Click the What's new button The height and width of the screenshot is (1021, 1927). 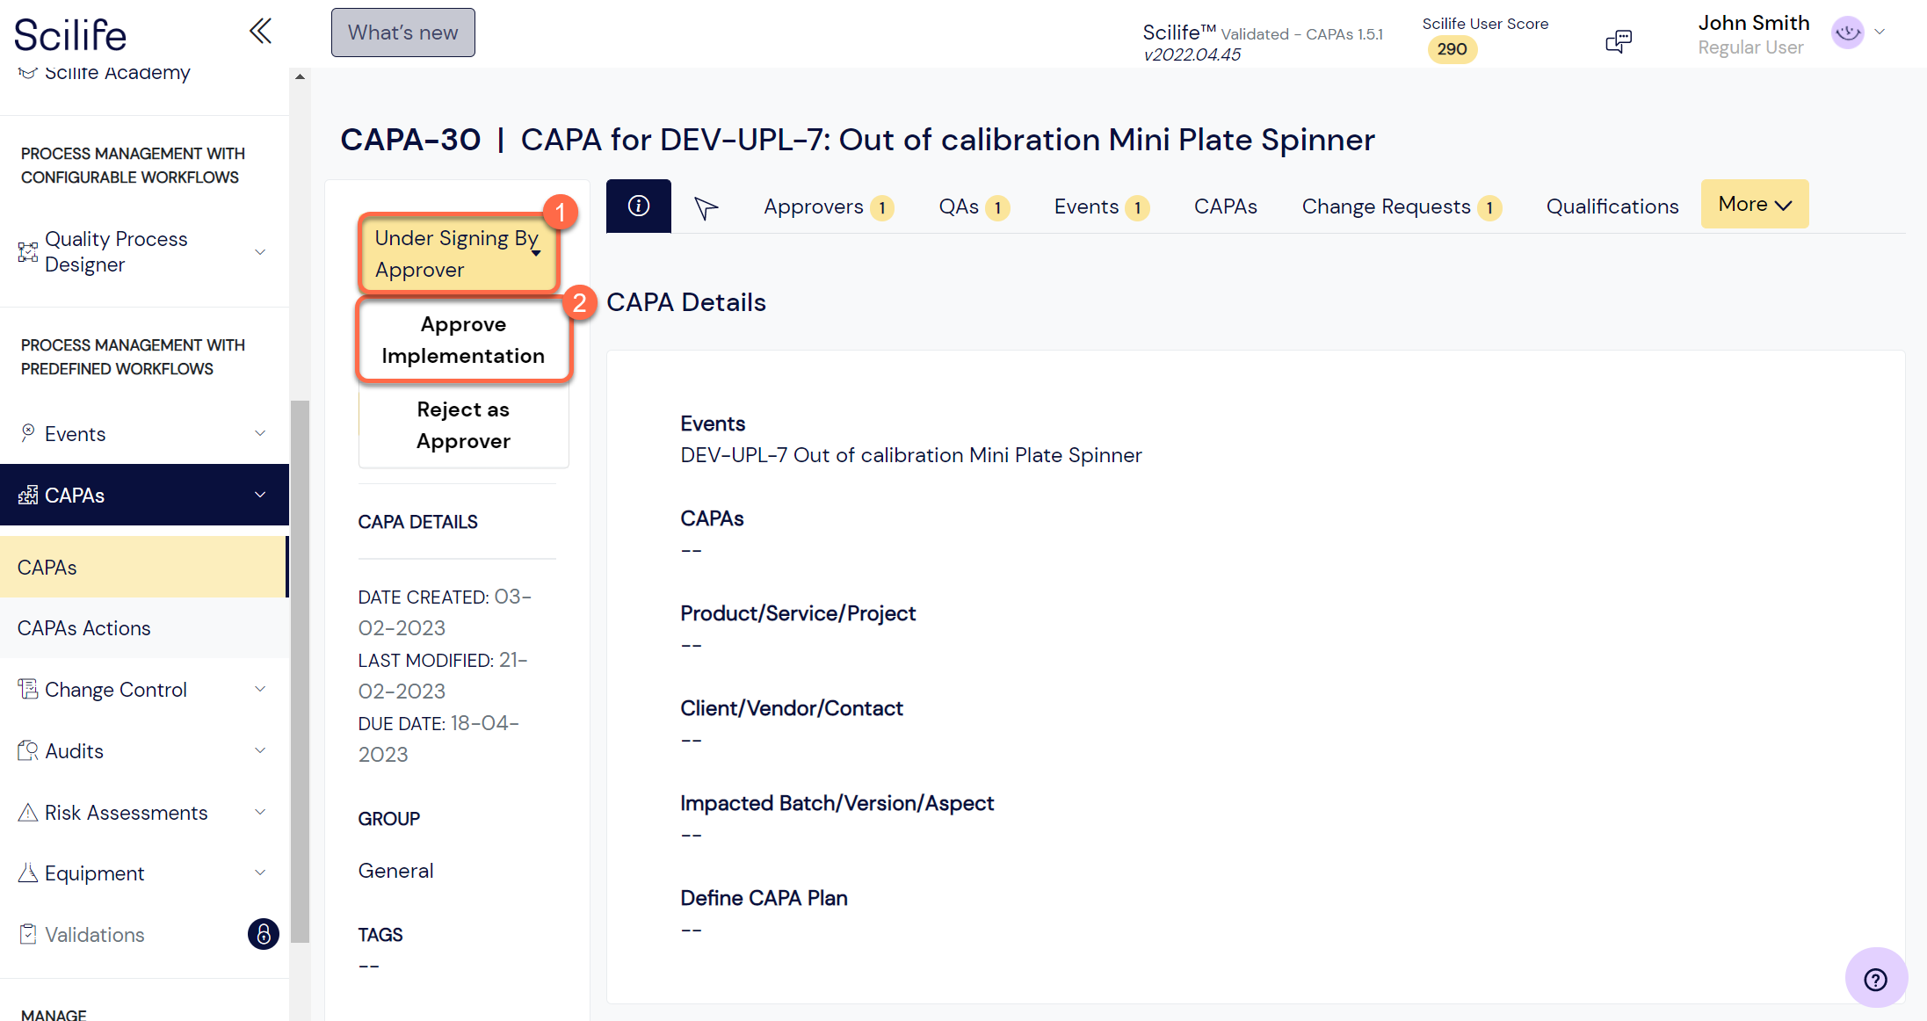(402, 33)
